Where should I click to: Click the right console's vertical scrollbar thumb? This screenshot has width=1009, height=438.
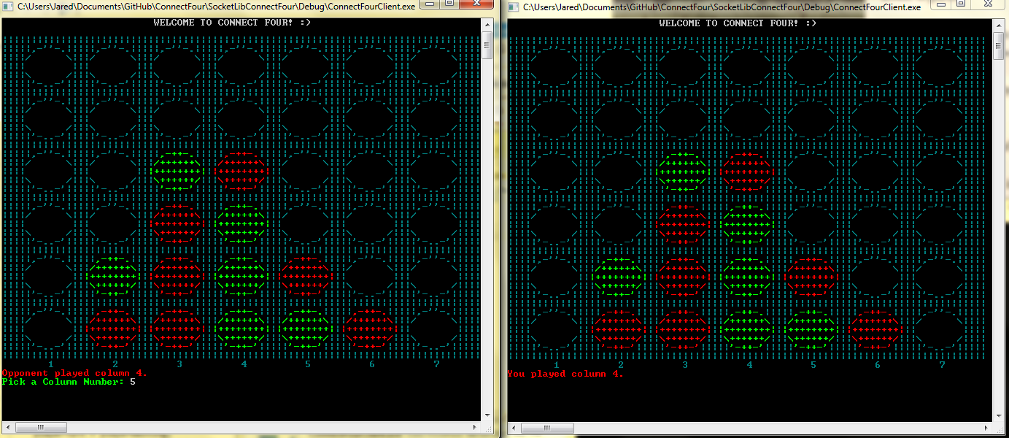click(999, 45)
